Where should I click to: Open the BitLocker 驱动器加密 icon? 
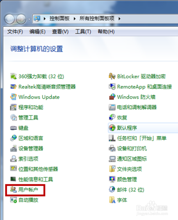coord(112,76)
